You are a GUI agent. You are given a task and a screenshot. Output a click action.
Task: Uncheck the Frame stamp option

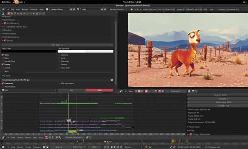[x=3, y=64]
